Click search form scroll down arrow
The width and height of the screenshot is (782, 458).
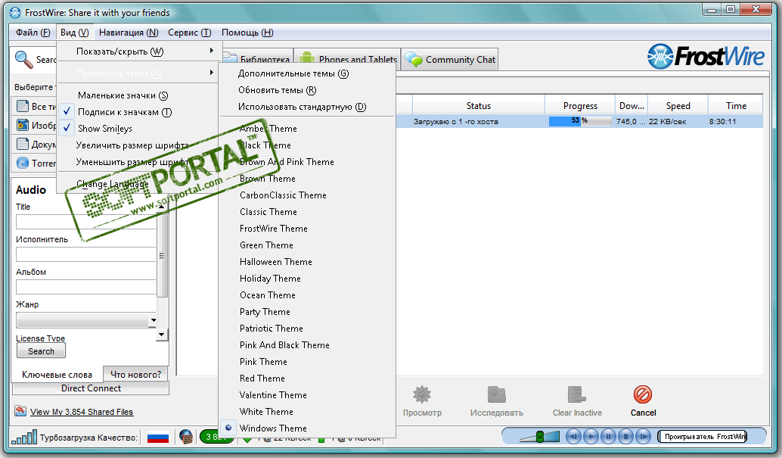161,335
